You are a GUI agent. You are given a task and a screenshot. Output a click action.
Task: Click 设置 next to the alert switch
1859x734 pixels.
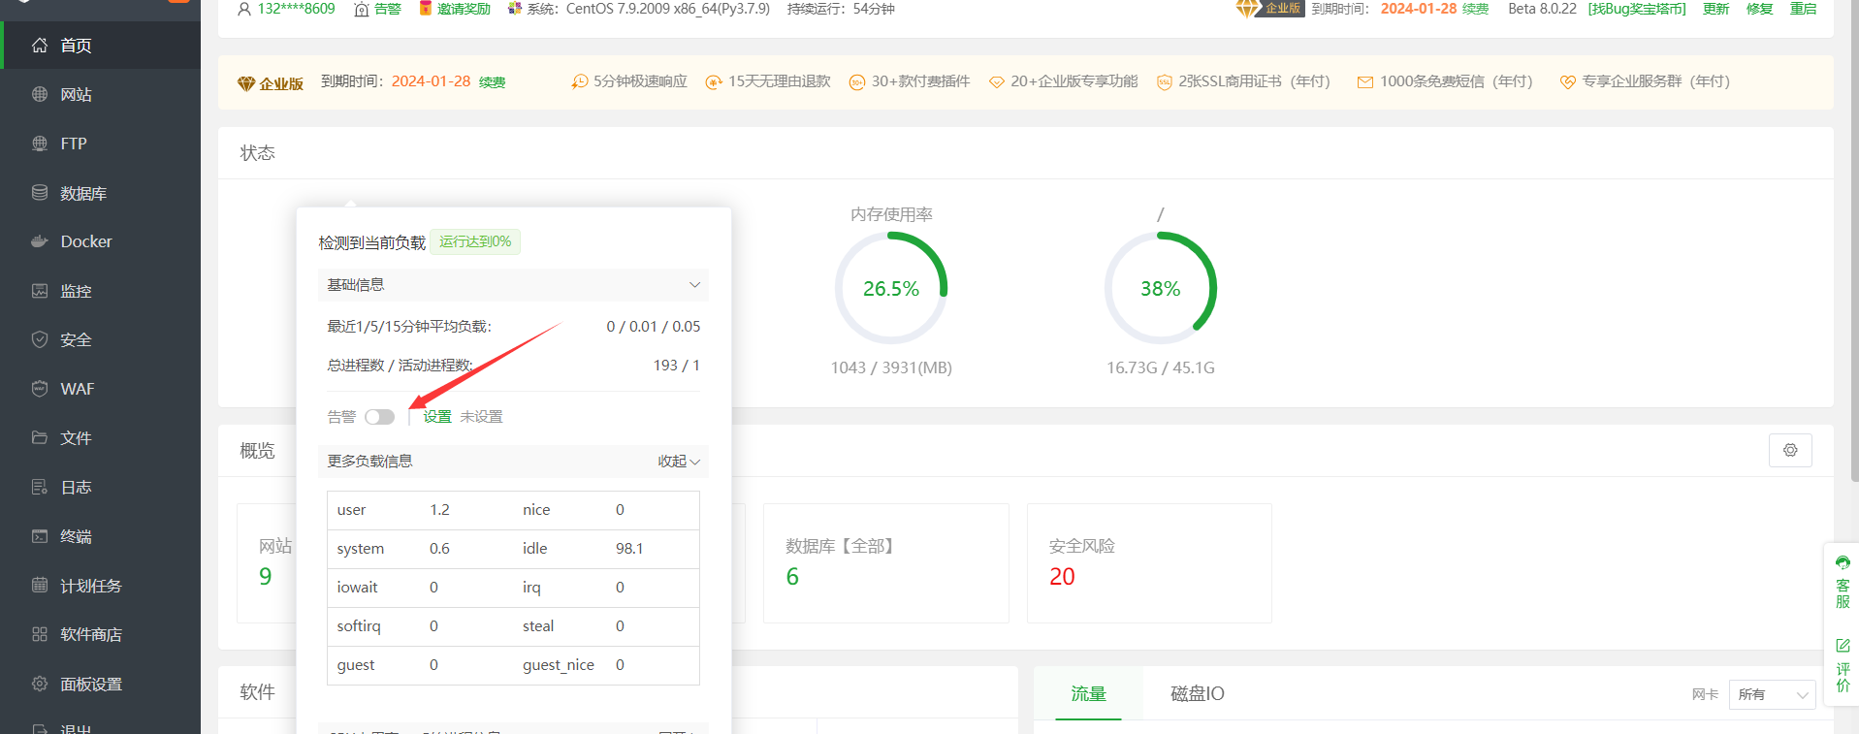tap(437, 417)
